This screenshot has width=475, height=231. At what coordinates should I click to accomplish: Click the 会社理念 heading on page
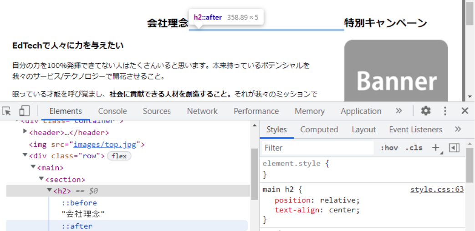(168, 23)
